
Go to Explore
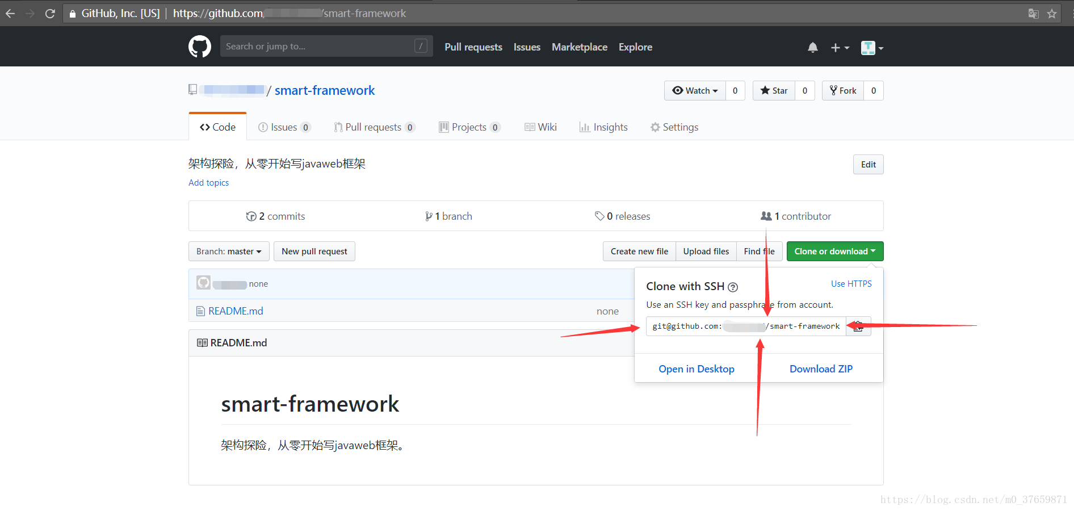pos(635,47)
